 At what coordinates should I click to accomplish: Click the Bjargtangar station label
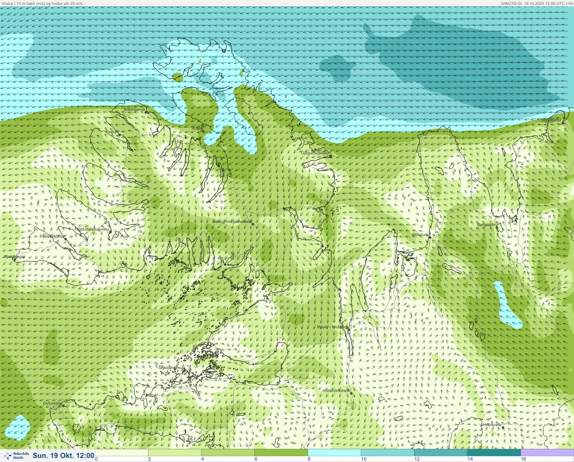[x=14, y=257]
